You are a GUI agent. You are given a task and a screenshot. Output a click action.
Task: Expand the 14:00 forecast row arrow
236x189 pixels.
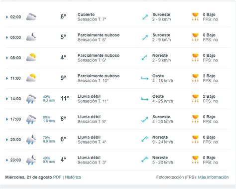(7, 99)
